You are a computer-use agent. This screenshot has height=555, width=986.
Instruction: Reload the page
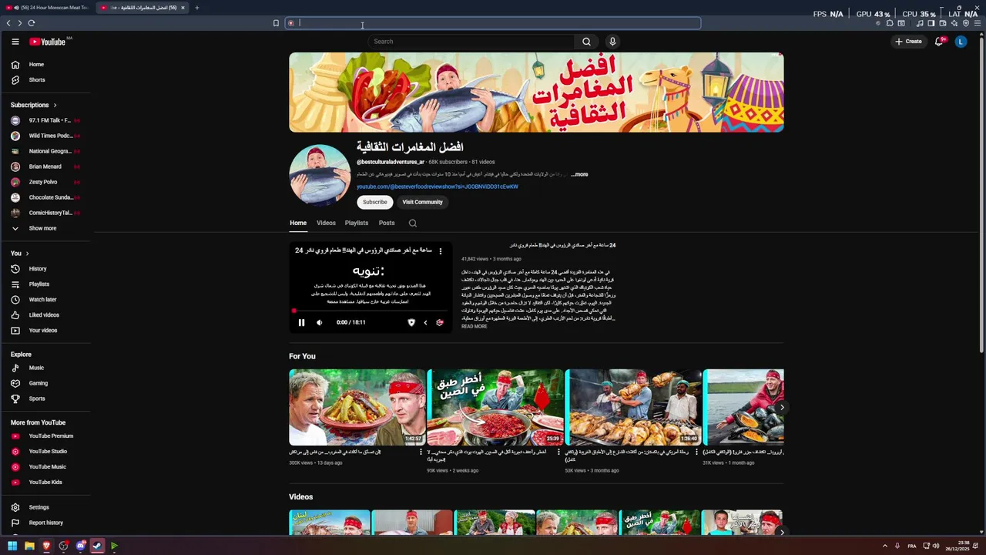pyautogui.click(x=32, y=23)
